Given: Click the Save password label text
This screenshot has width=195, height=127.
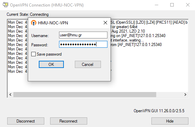Looking at the screenshot, I should click(x=49, y=54).
